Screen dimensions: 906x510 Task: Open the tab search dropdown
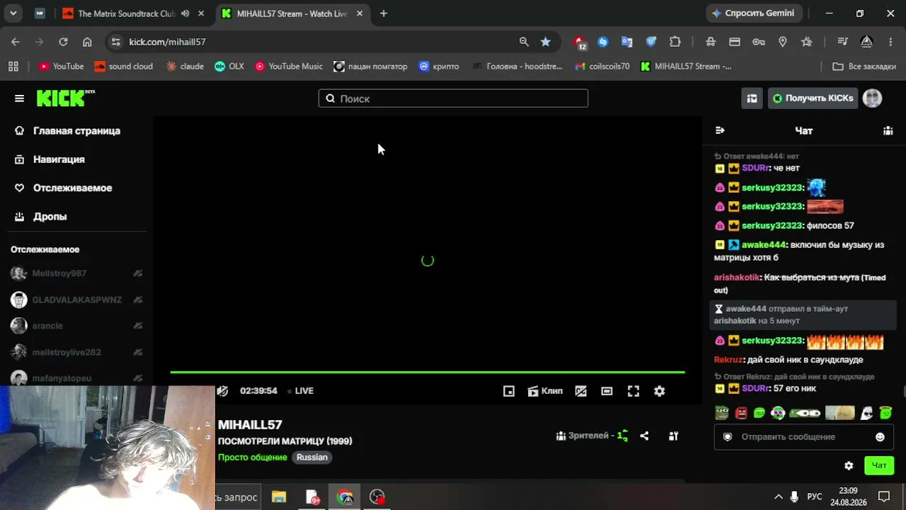(13, 13)
